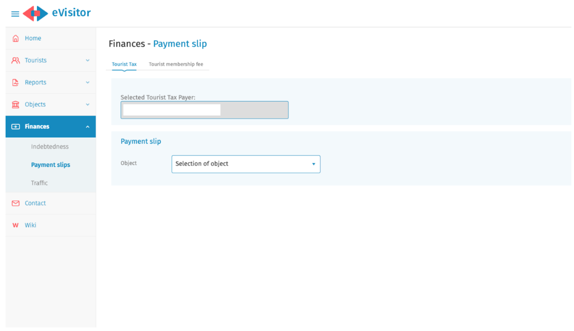Click the Finances money icon
This screenshot has width=574, height=331.
(x=15, y=126)
